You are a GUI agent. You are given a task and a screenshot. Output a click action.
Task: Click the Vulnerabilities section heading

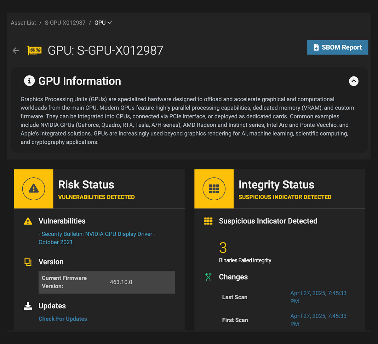(62, 221)
